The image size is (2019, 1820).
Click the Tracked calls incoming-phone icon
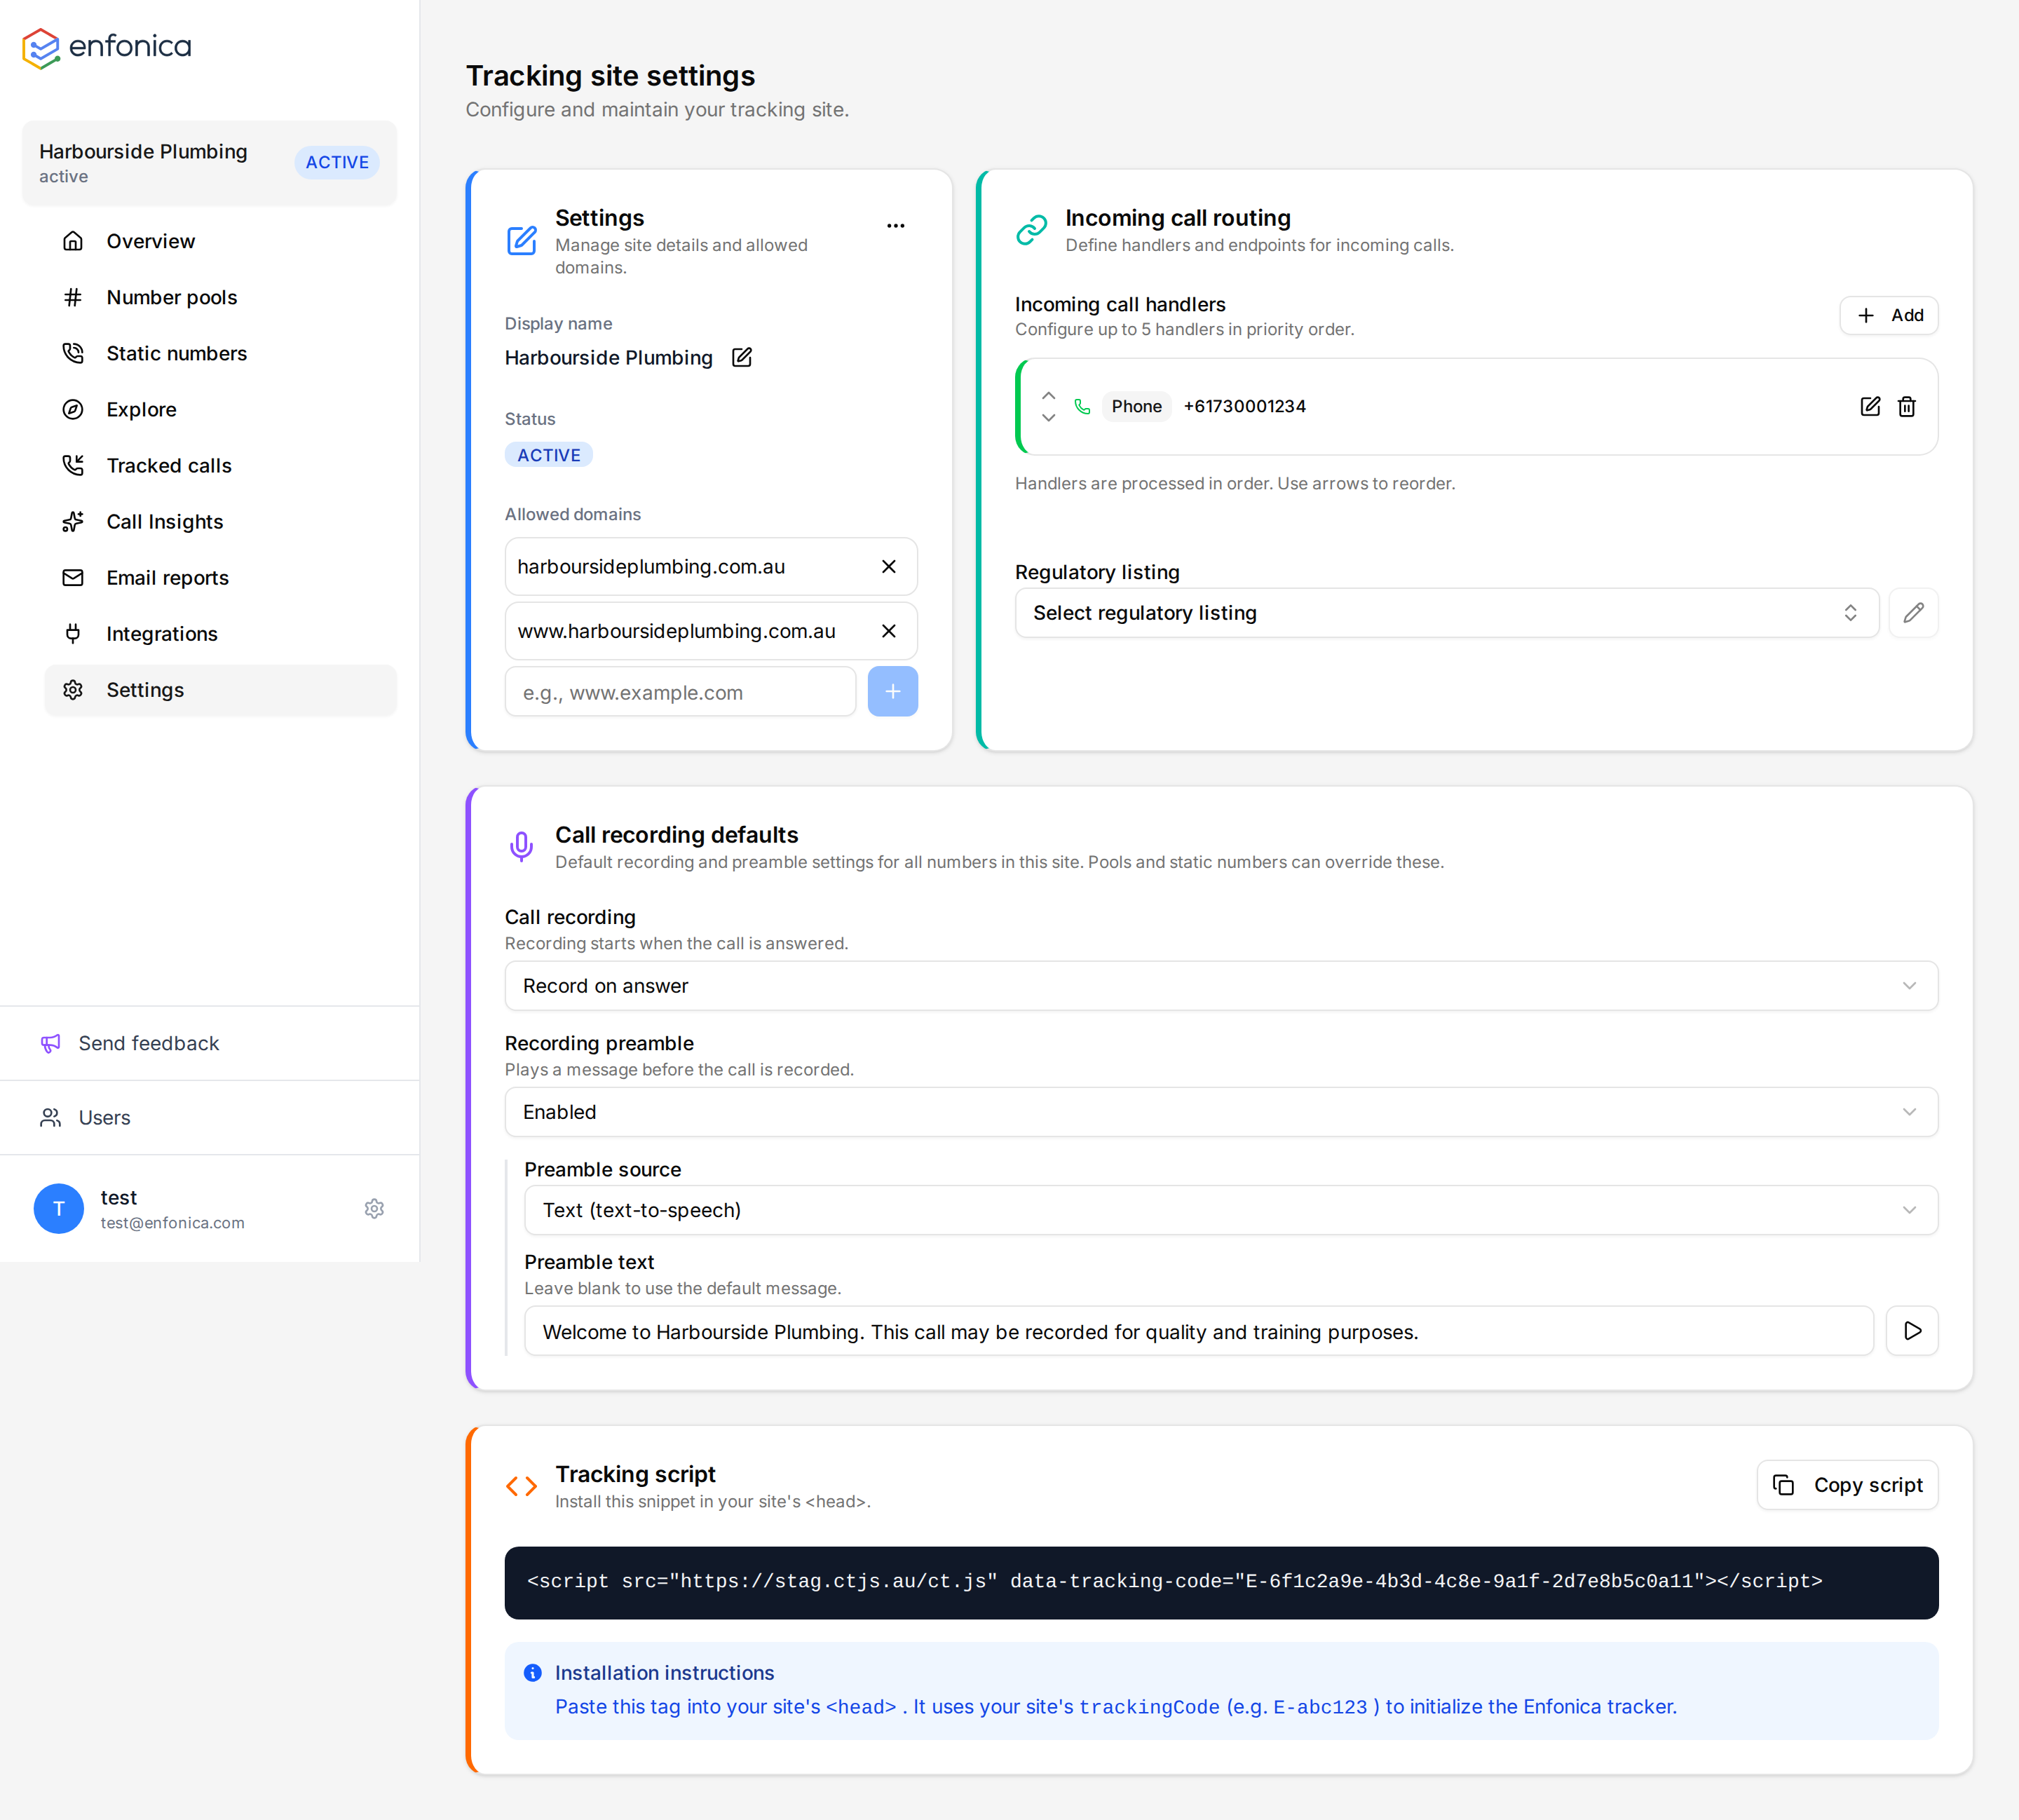tap(73, 465)
